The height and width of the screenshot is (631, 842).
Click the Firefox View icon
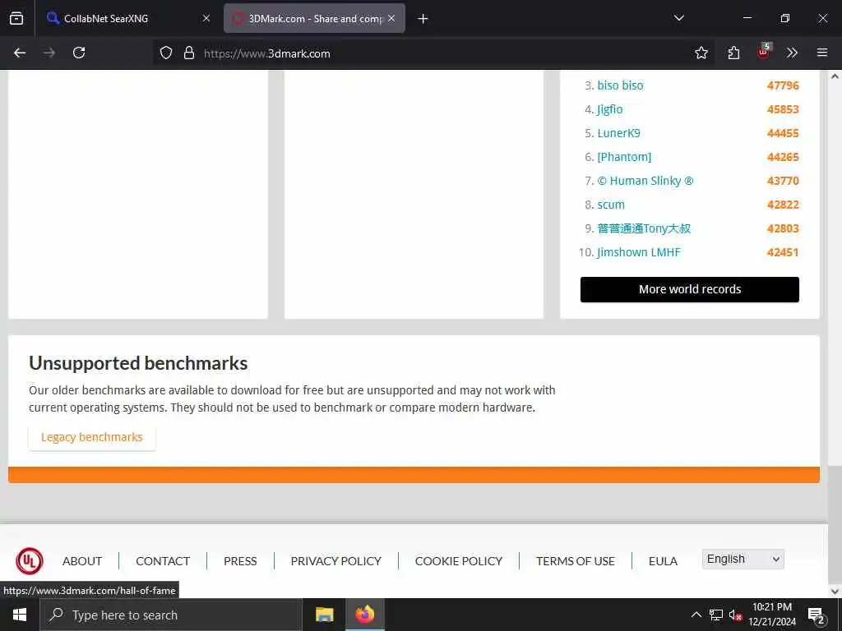[x=16, y=18]
